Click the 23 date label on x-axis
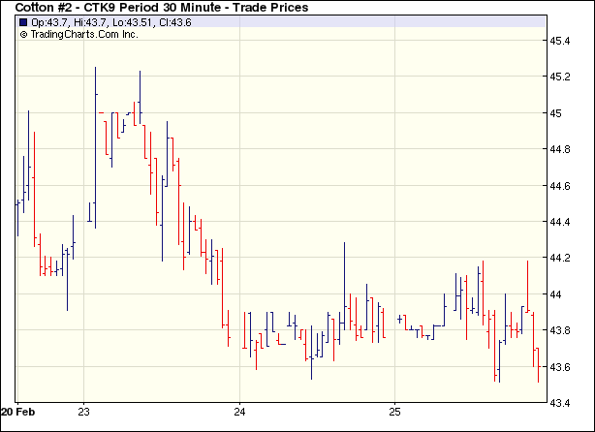This screenshot has width=595, height=432. click(84, 413)
